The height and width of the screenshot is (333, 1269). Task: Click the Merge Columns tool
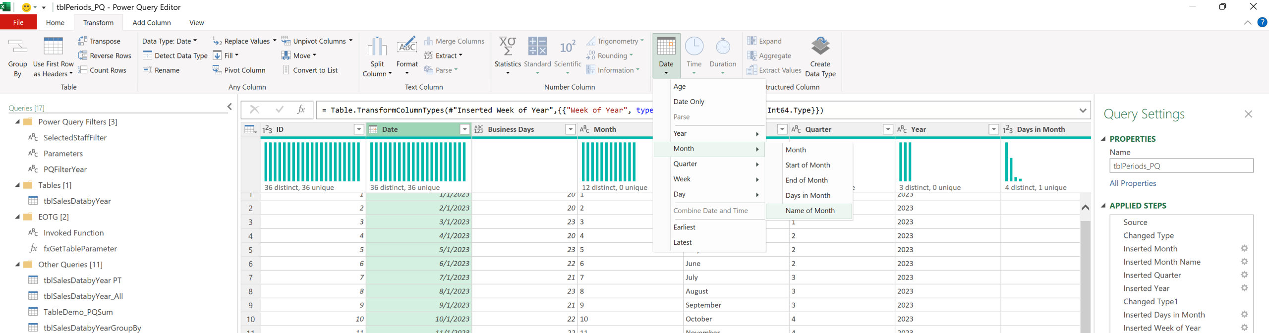[454, 41]
